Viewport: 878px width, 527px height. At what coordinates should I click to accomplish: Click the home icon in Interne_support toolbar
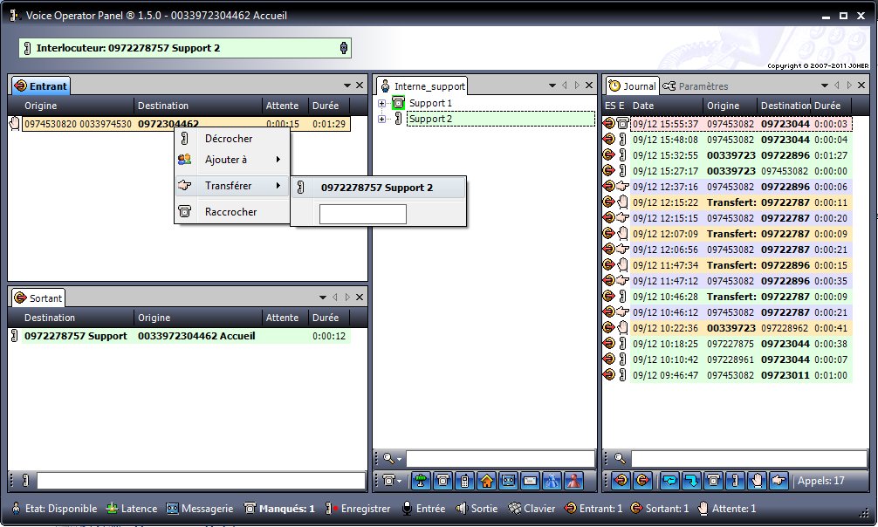pyautogui.click(x=487, y=481)
